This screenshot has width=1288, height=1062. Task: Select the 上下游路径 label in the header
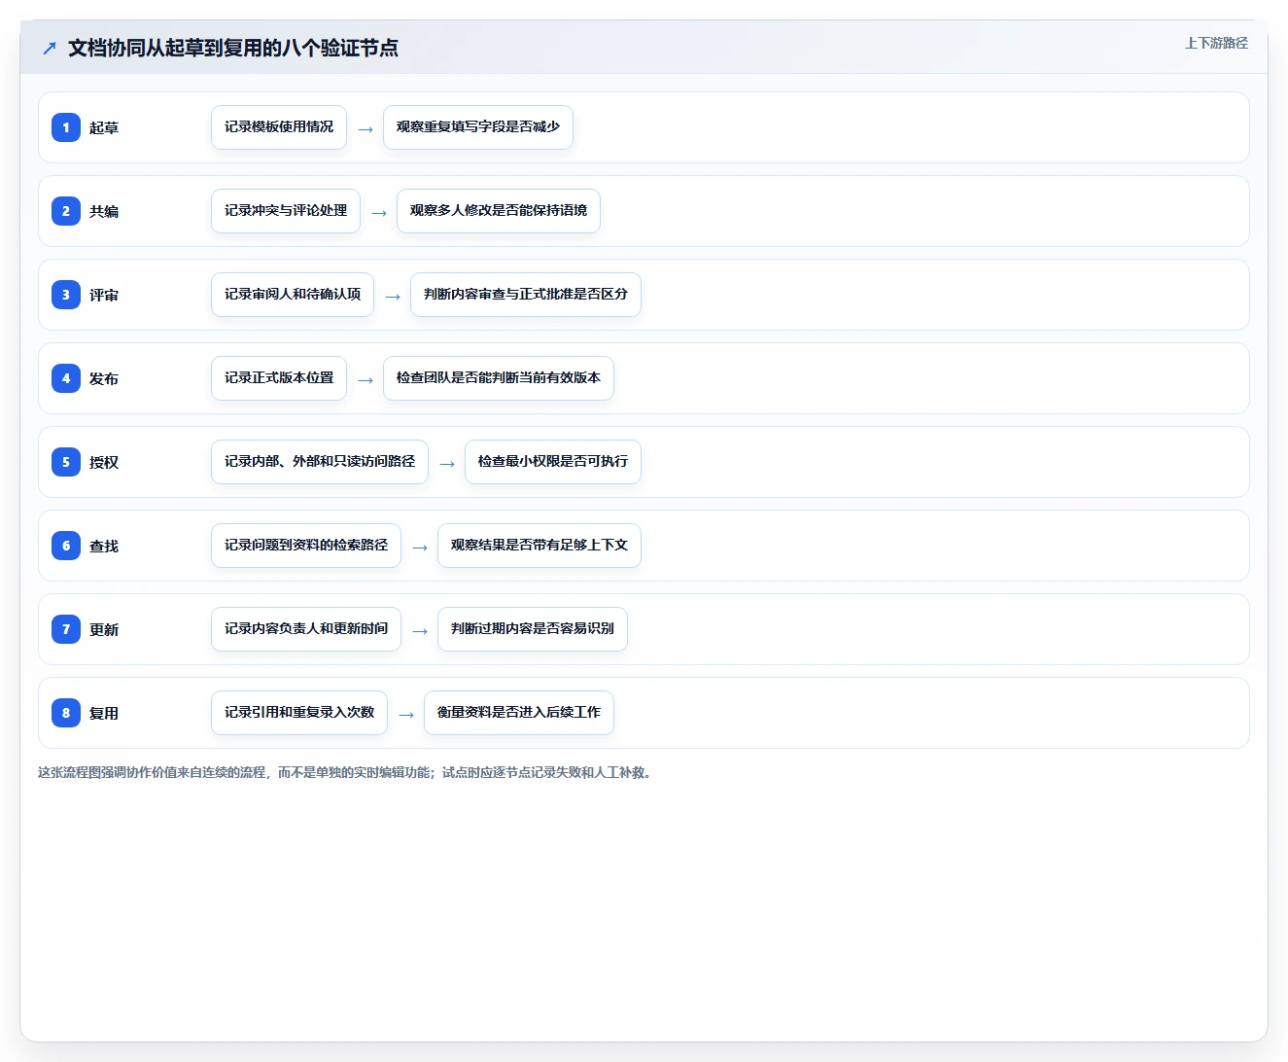coord(1216,43)
